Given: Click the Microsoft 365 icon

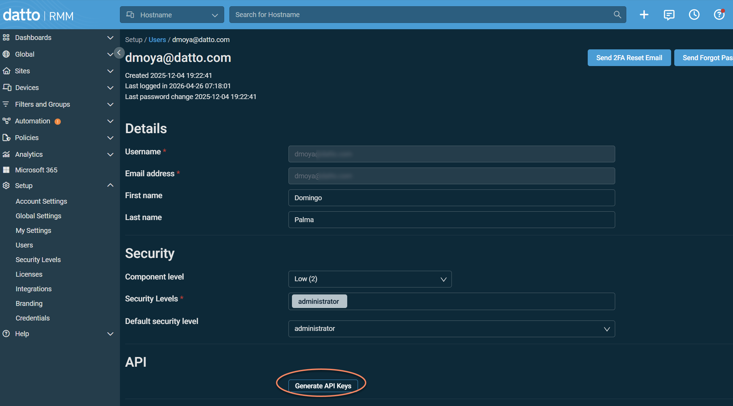Looking at the screenshot, I should [x=6, y=170].
